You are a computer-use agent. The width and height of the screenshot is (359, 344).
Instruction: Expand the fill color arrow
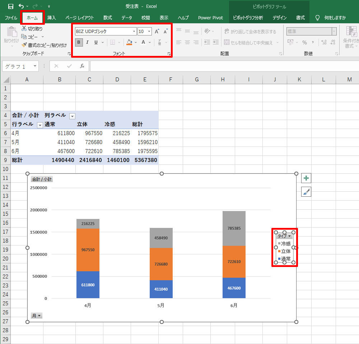point(136,42)
